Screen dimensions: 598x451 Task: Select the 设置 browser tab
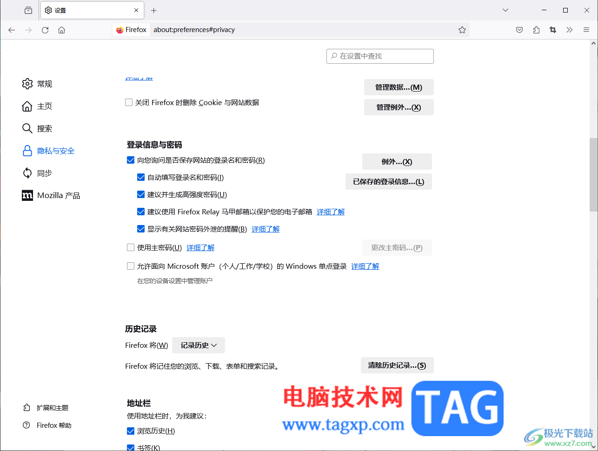[x=92, y=10]
